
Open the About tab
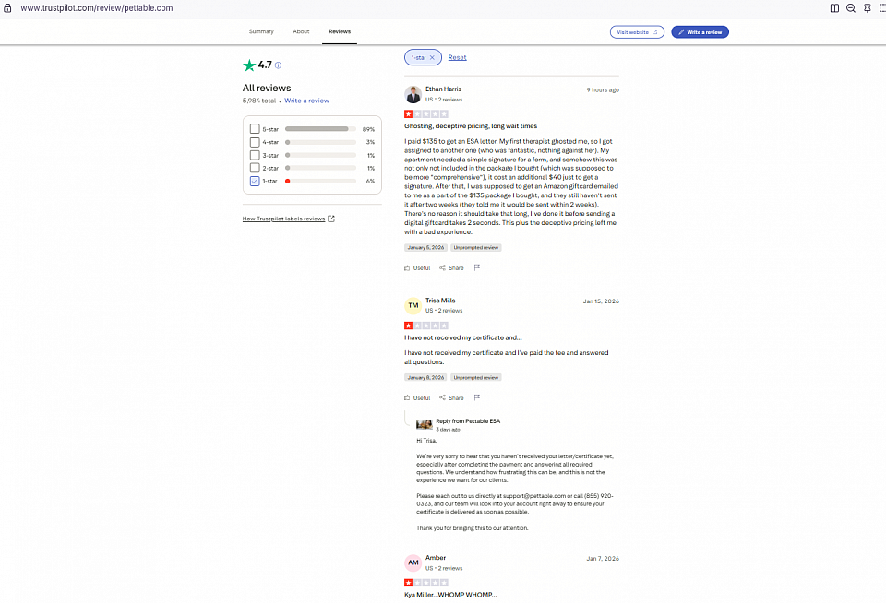coord(301,31)
